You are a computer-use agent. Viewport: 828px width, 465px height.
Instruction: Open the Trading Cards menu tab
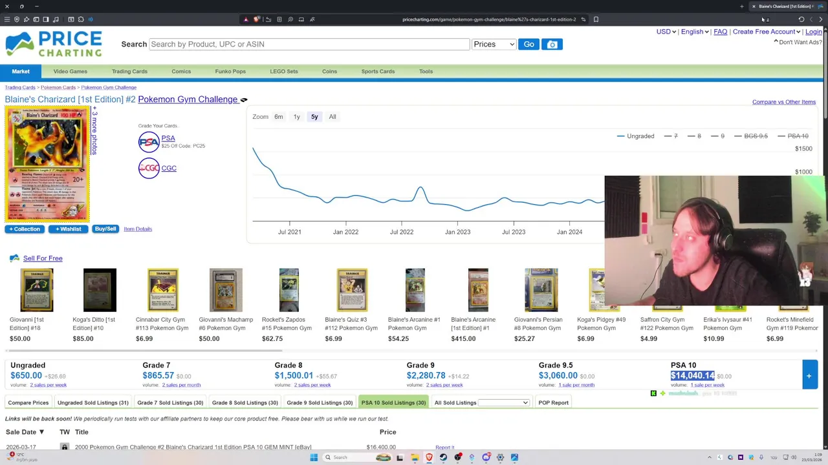coord(129,71)
